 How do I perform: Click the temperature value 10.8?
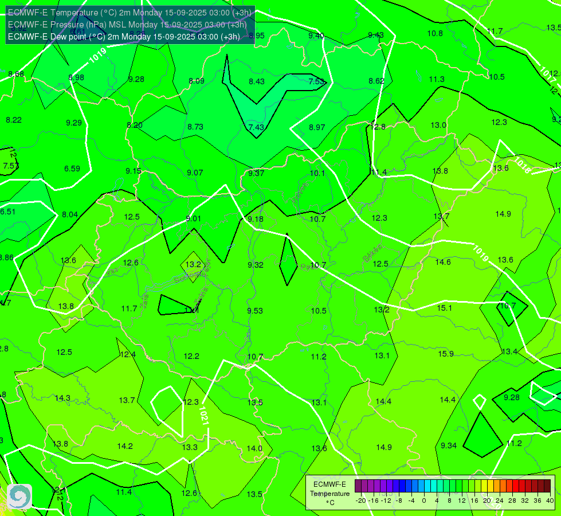pos(435,33)
